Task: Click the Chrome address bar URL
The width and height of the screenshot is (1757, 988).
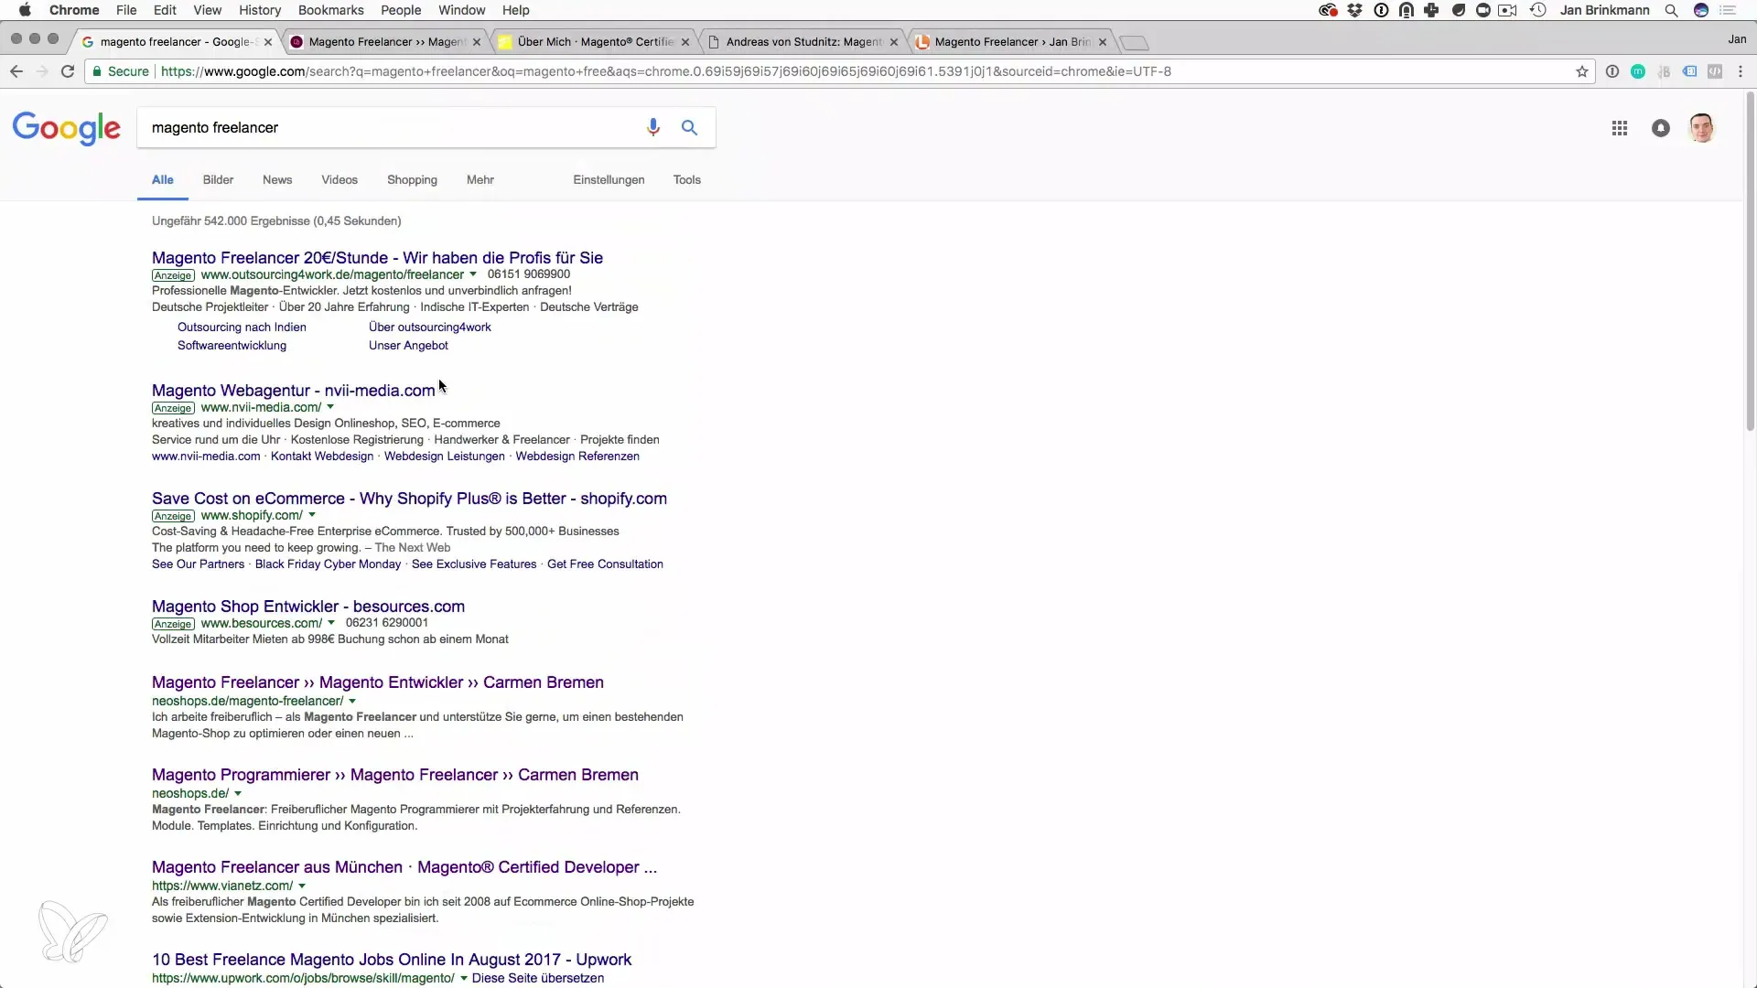Action: 666,71
